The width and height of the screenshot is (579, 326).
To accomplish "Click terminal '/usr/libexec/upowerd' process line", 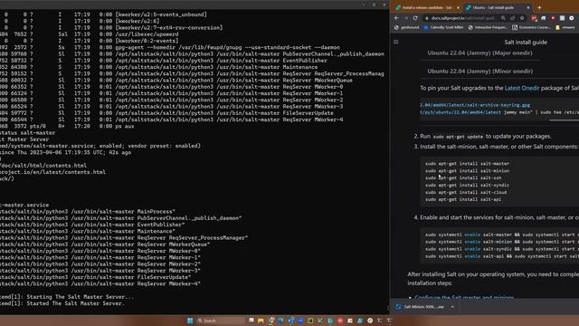I will (89, 34).
